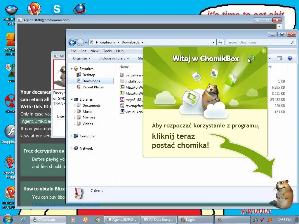Close the ChomikBox welcome popup
This screenshot has height=224, width=299.
pos(263,51)
